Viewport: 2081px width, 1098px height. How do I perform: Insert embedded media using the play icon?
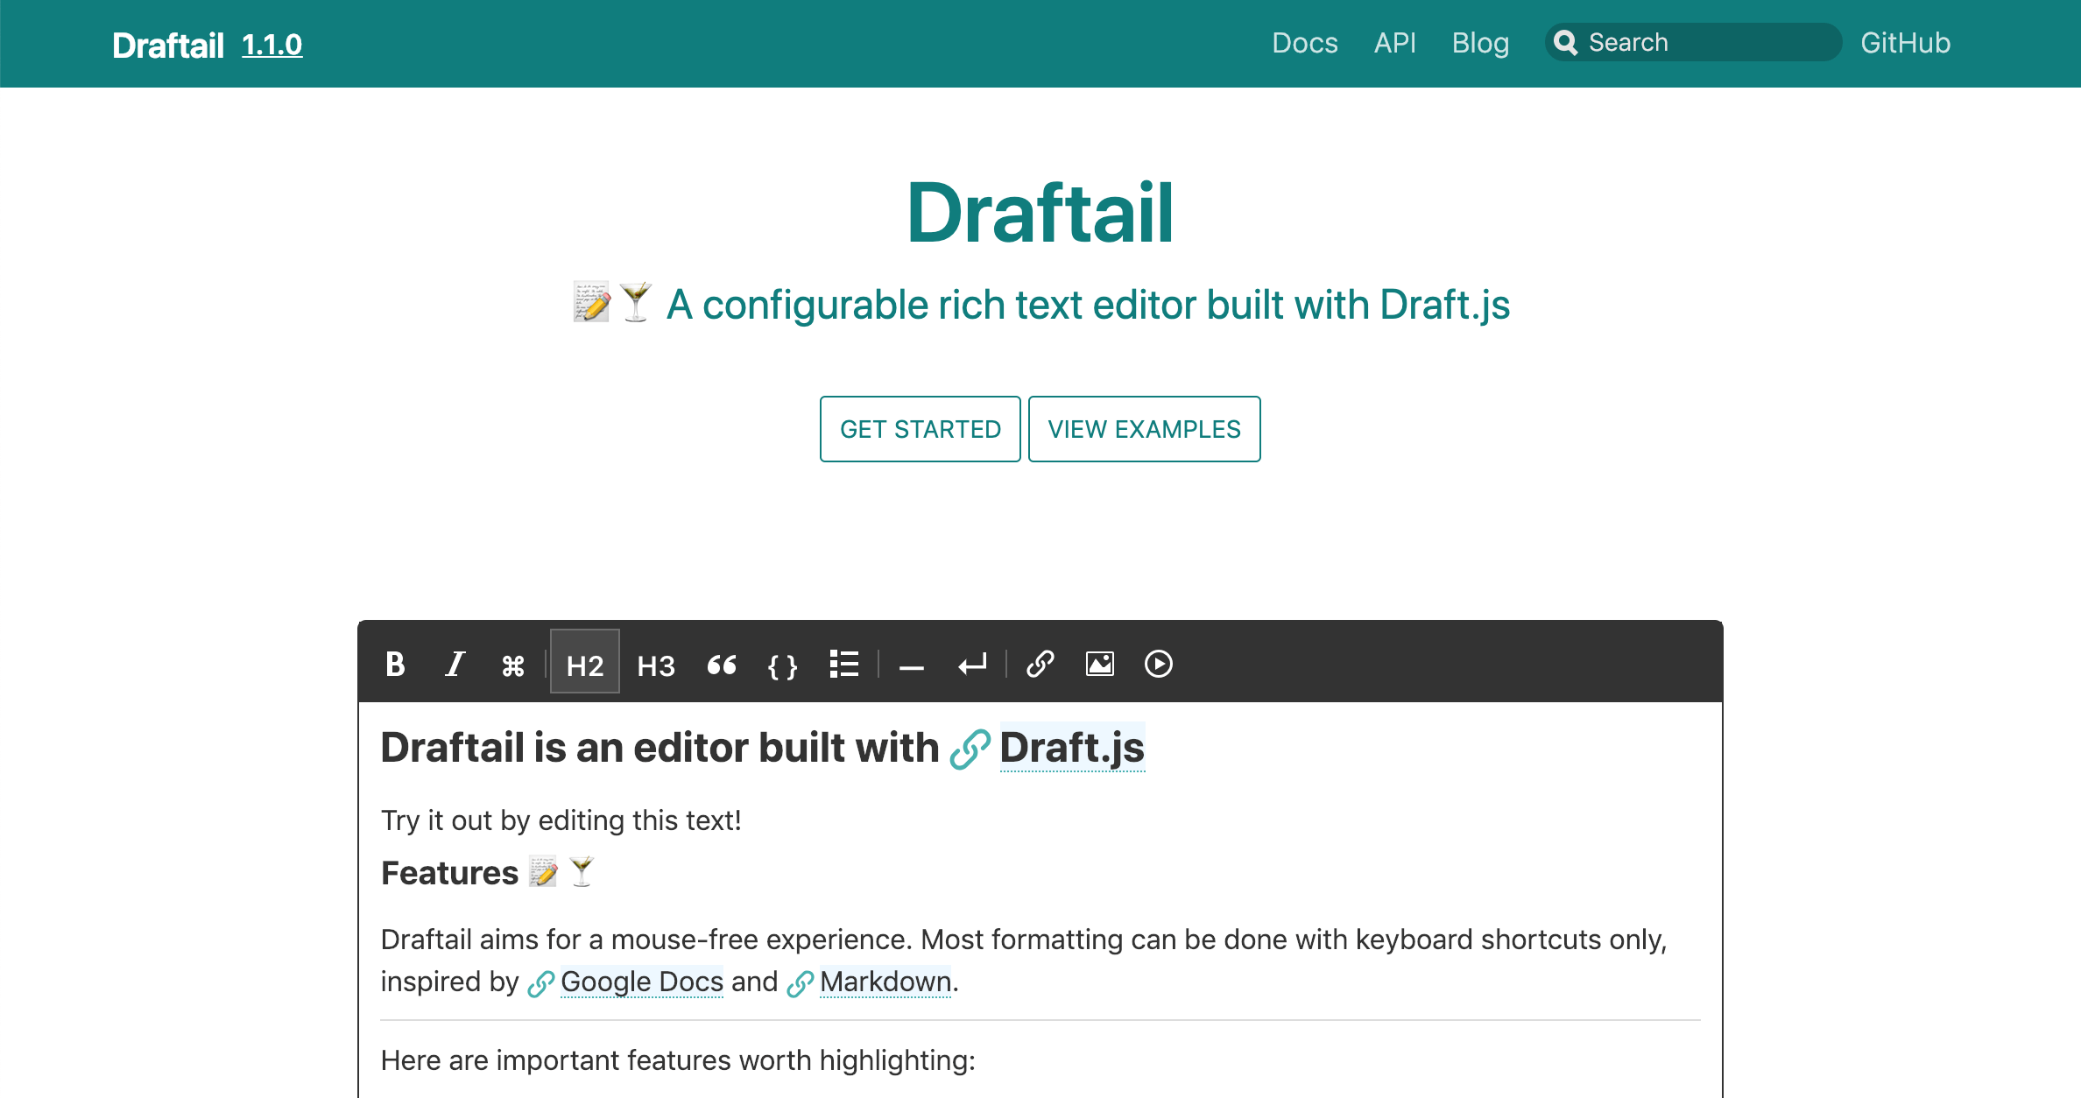pos(1159,665)
